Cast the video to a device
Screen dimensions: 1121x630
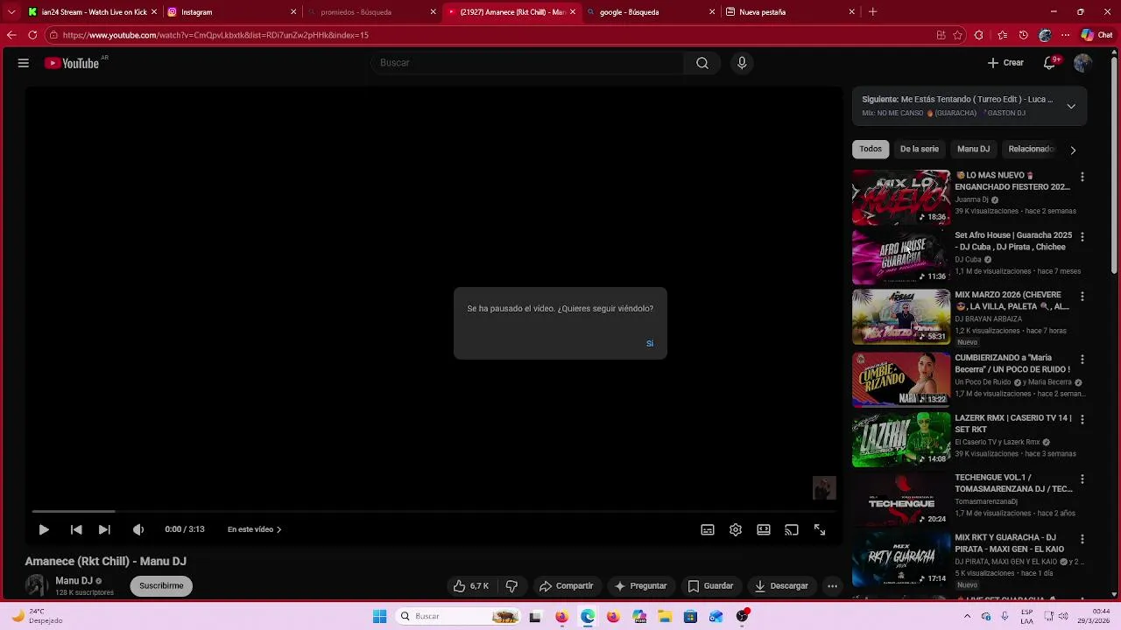(792, 529)
